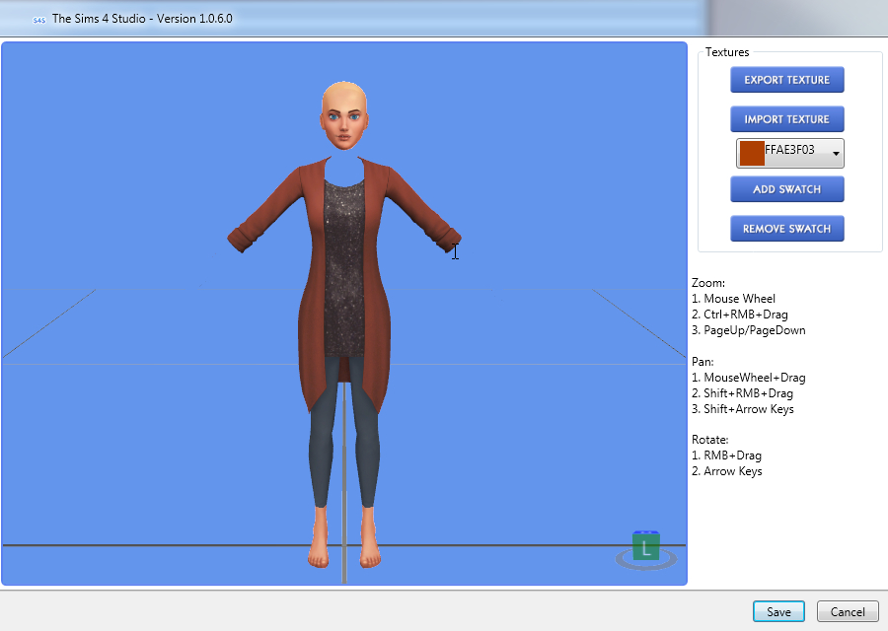Click the 'Shift+RMB+Drag' pan instruction
This screenshot has width=888, height=631.
749,393
